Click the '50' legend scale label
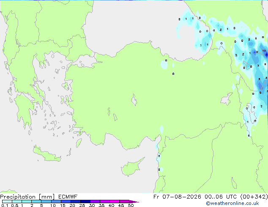268x207 pixels. [131, 205]
